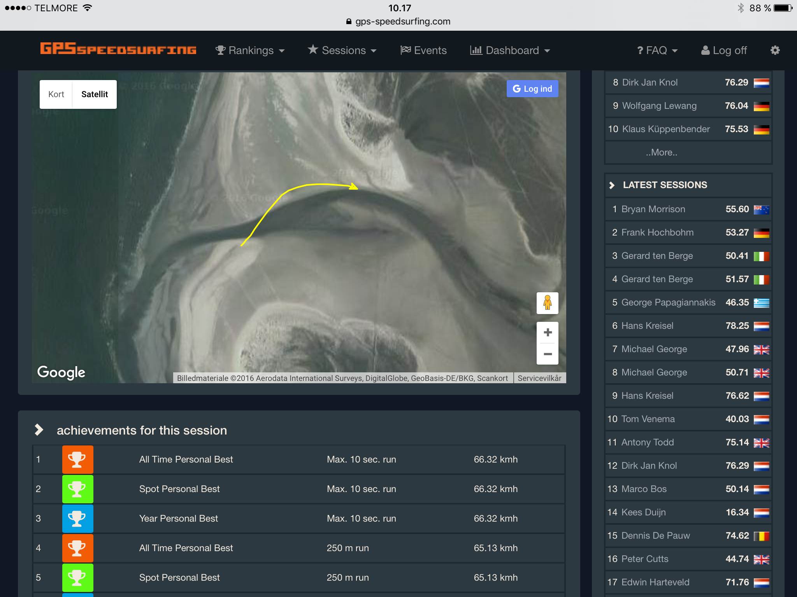Viewport: 797px width, 597px height.
Task: Open the Dashboard dropdown
Action: [510, 51]
